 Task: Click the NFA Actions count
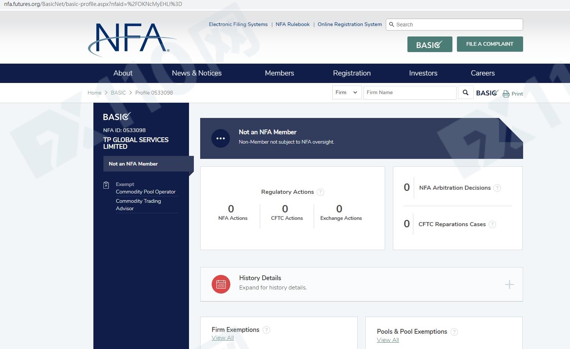pos(231,209)
